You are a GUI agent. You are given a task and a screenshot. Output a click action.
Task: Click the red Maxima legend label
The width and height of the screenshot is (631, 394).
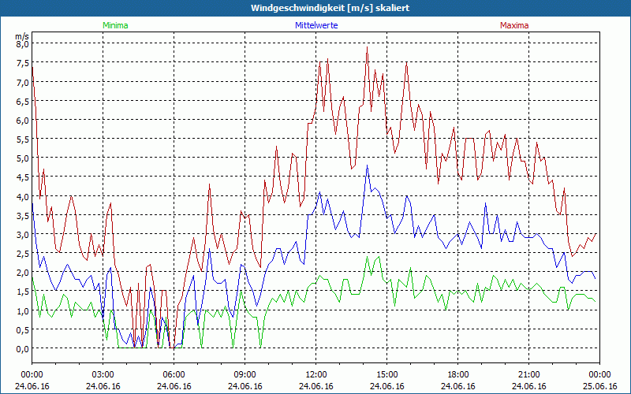coord(514,25)
